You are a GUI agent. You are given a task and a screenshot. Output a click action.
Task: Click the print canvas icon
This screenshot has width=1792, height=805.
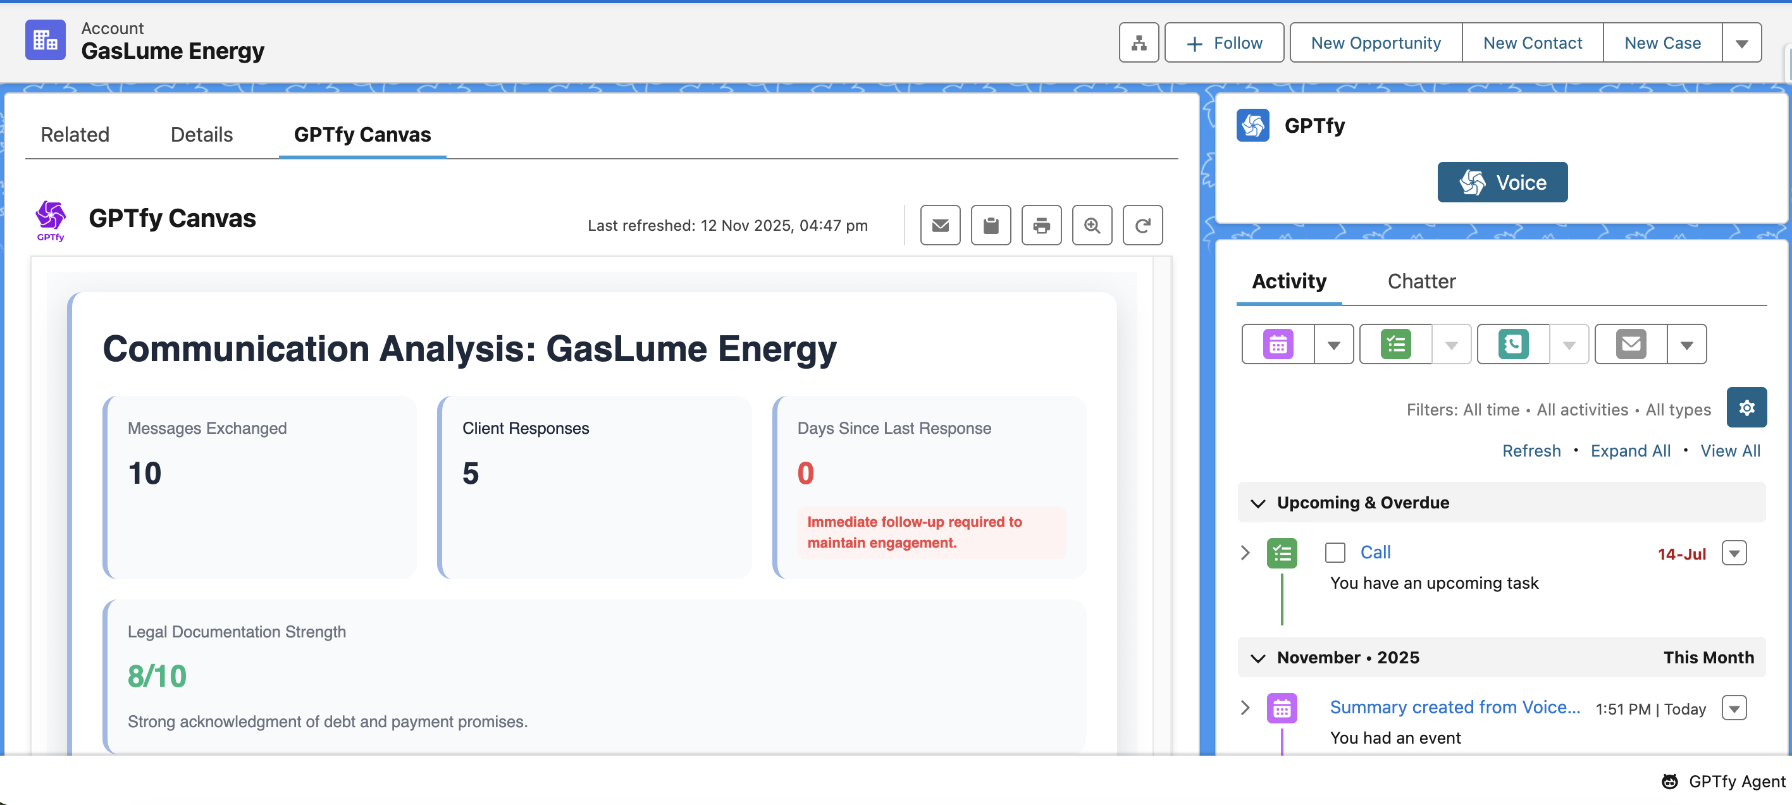click(1041, 225)
